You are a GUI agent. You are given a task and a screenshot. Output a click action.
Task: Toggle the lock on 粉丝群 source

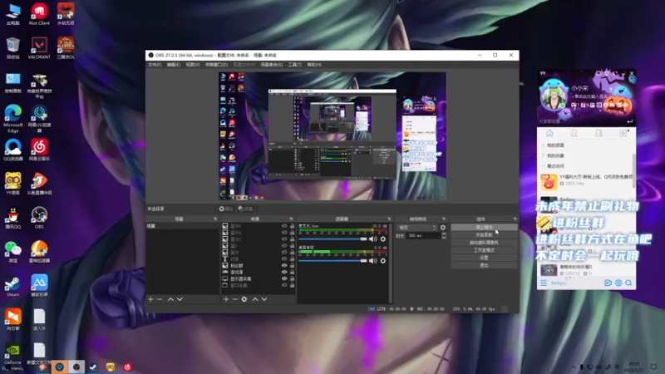[292, 265]
